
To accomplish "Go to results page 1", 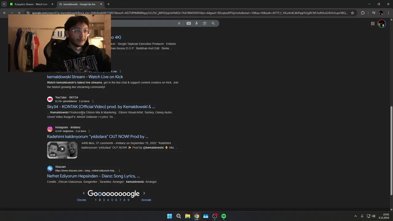I will pyautogui.click(x=95, y=200).
